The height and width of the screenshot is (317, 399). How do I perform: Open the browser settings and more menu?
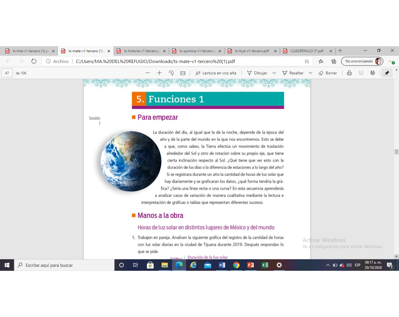pyautogui.click(x=391, y=61)
